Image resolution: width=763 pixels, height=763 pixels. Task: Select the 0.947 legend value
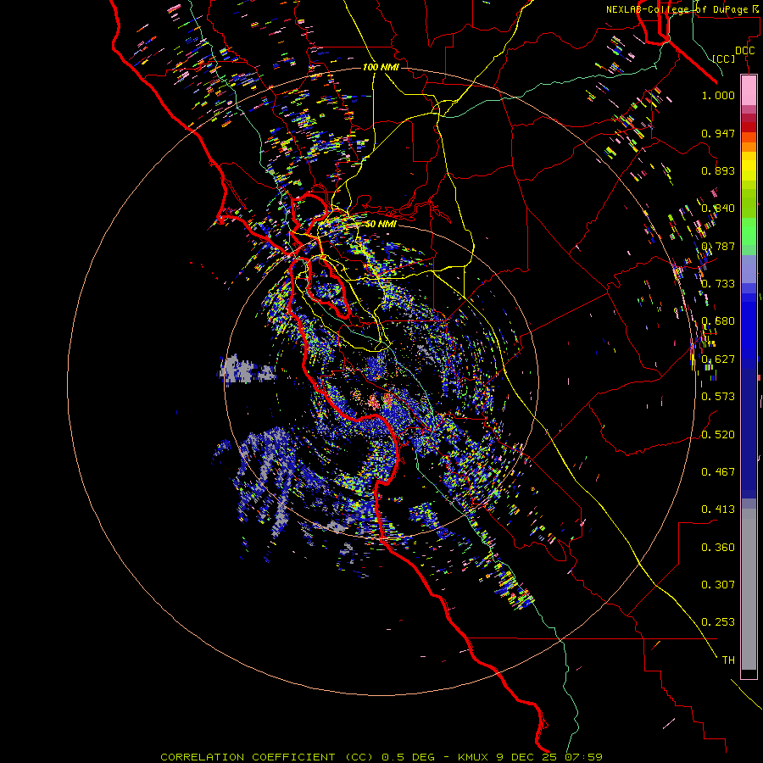(718, 133)
